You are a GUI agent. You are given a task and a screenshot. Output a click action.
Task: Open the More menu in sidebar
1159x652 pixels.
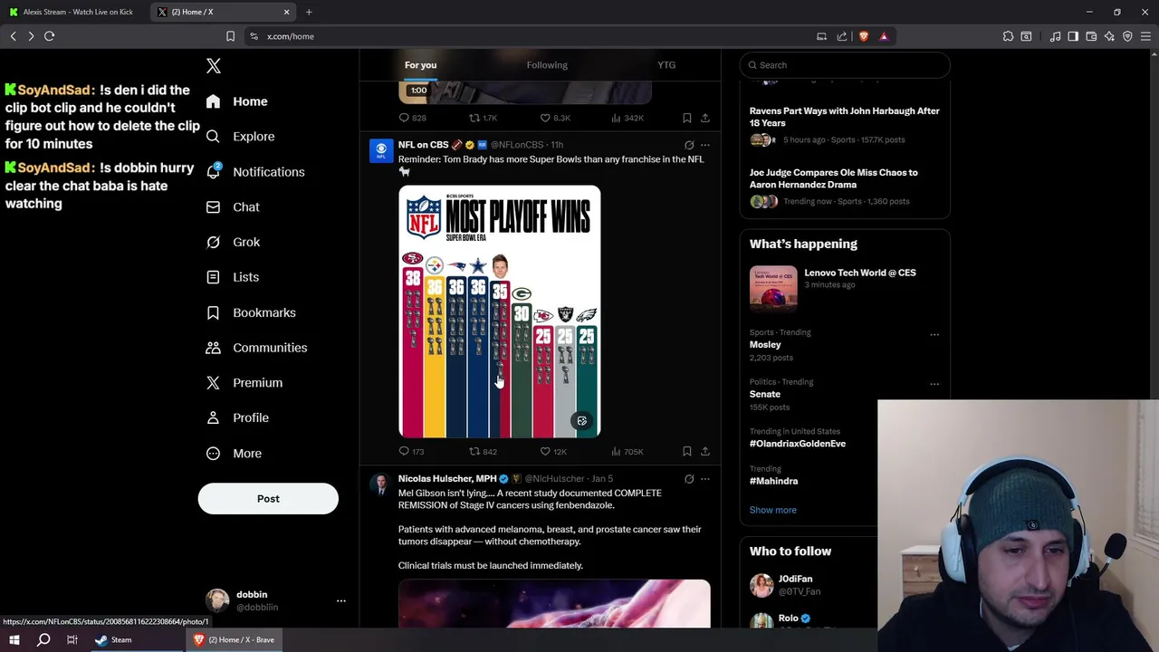pos(234,454)
